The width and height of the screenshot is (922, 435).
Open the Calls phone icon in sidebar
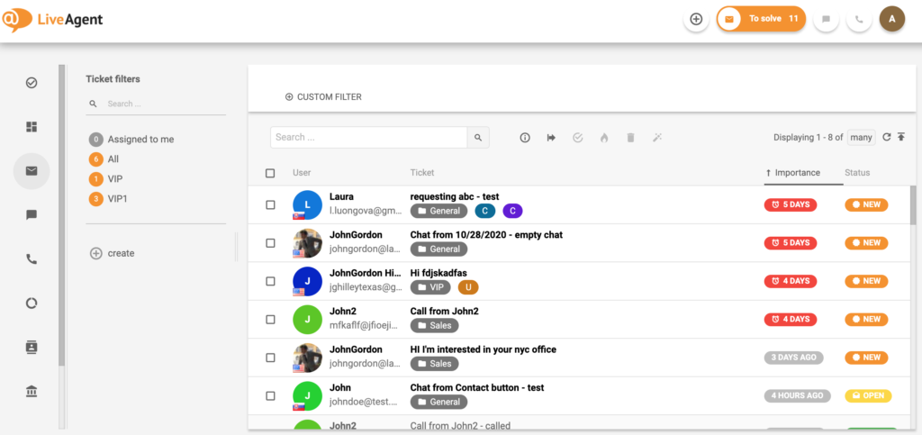(x=32, y=259)
